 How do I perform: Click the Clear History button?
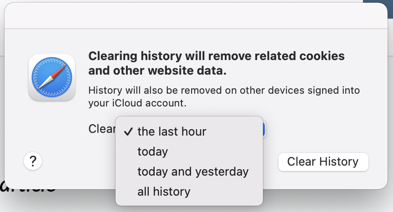(x=323, y=162)
